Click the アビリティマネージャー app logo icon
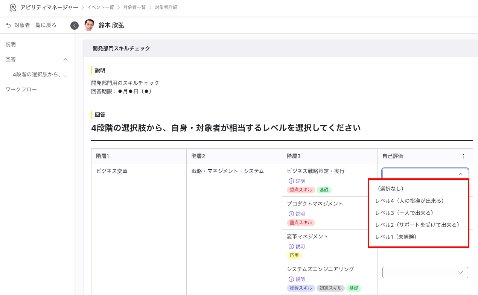 (x=12, y=7)
